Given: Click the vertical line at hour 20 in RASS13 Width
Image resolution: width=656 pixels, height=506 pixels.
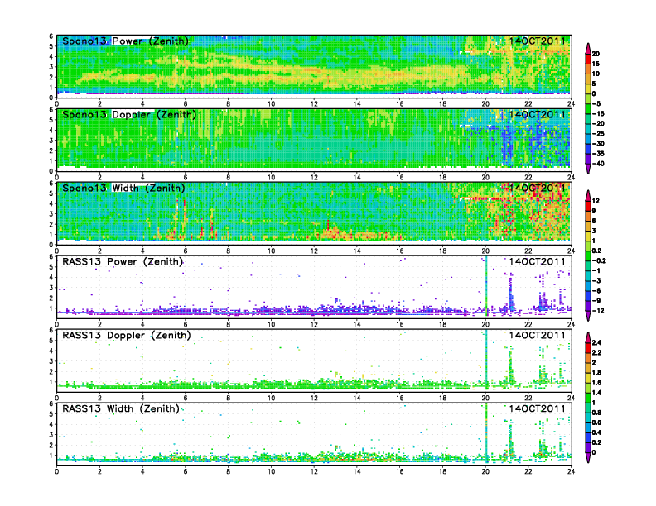Looking at the screenshot, I should 486,433.
